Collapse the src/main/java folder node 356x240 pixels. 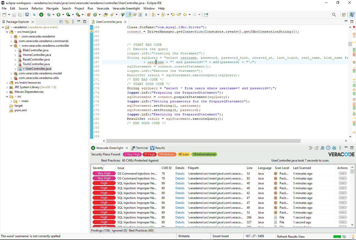click(x=7, y=32)
